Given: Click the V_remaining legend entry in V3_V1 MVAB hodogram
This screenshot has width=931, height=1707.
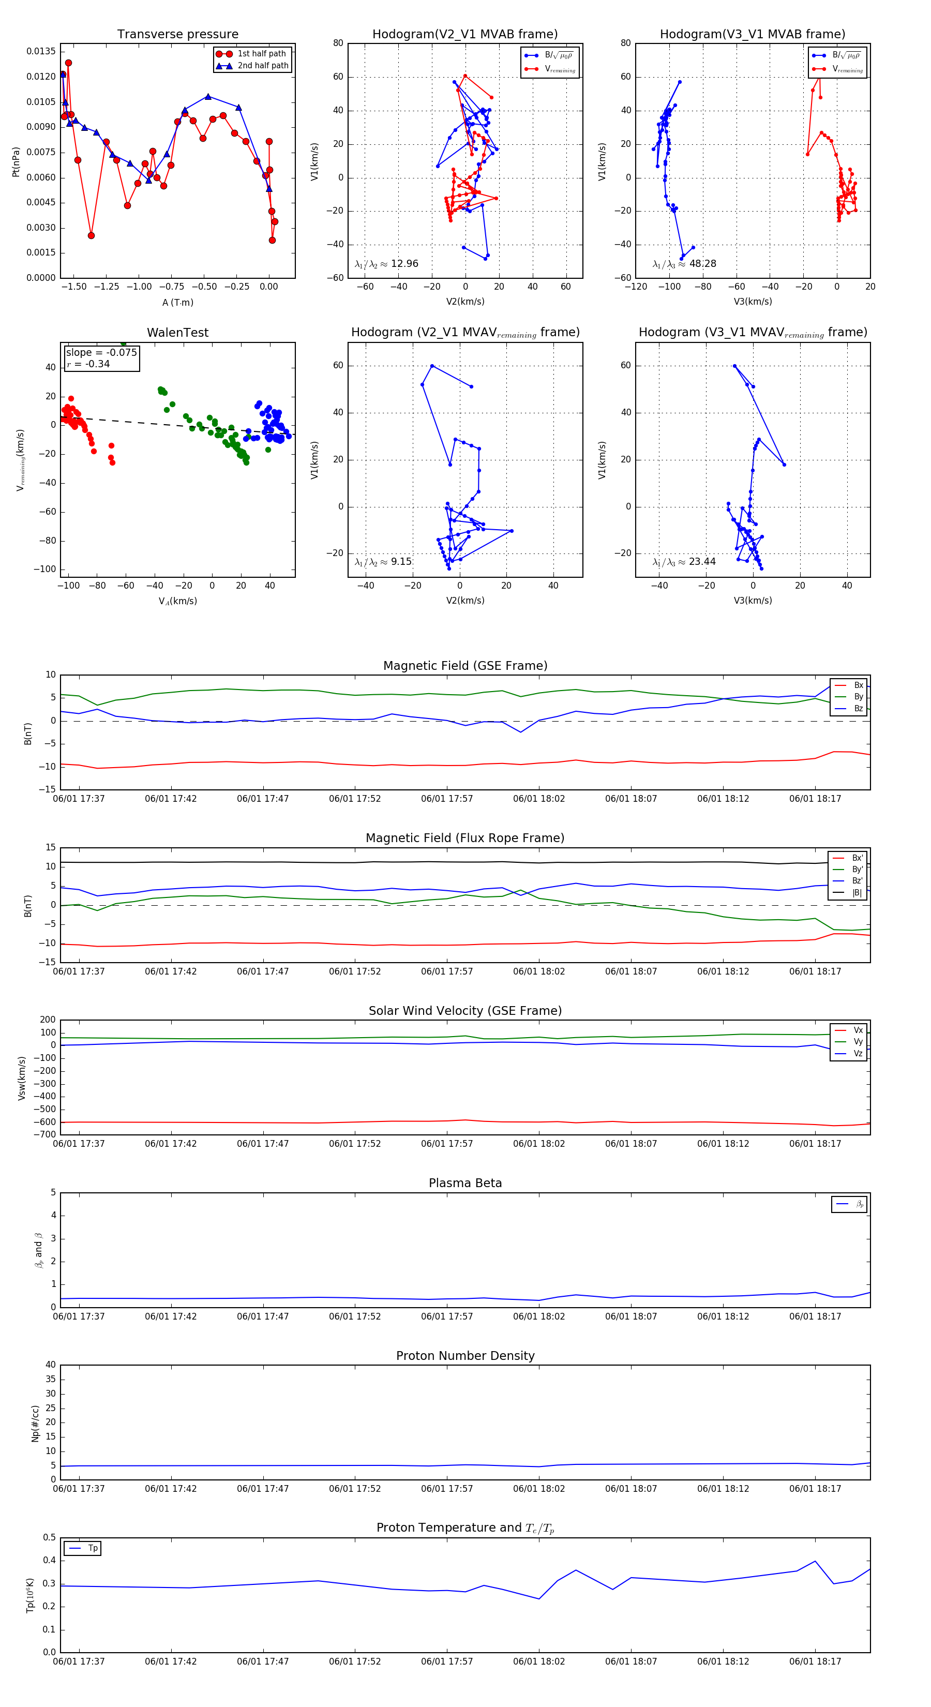Looking at the screenshot, I should 837,69.
